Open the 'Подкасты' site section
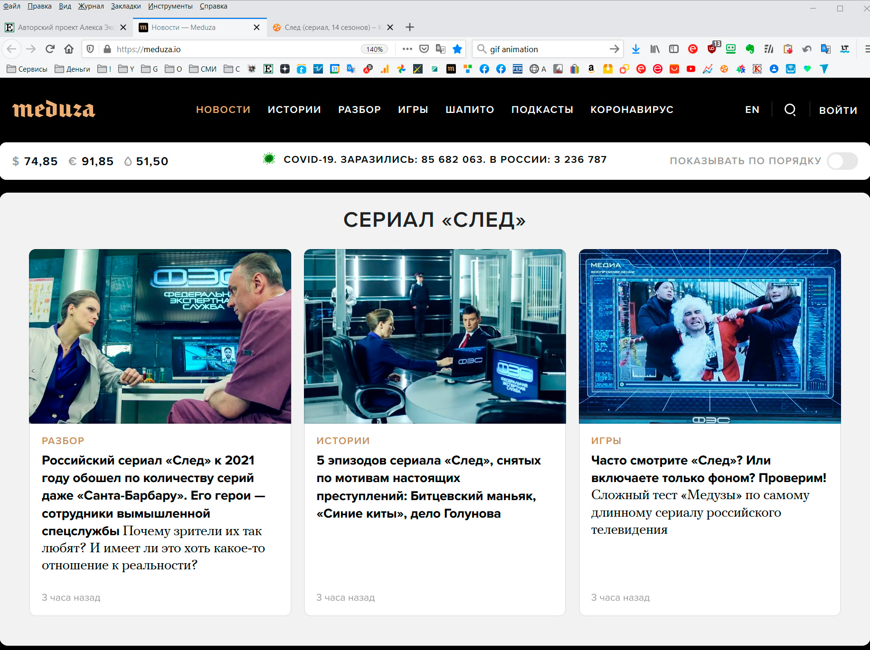The image size is (870, 650). [542, 110]
